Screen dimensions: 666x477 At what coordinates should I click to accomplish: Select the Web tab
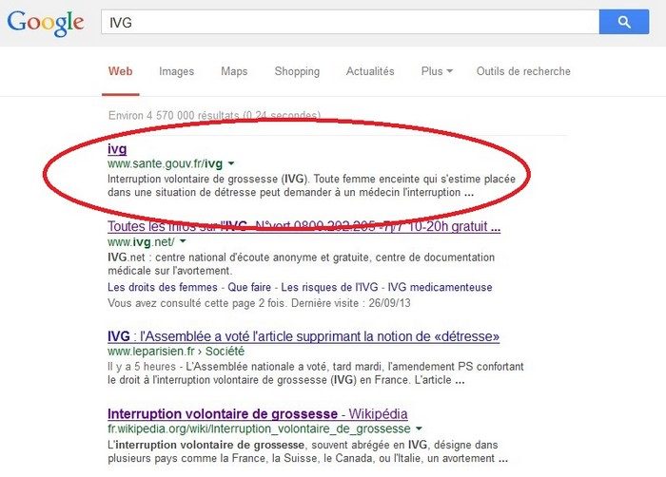(x=120, y=71)
